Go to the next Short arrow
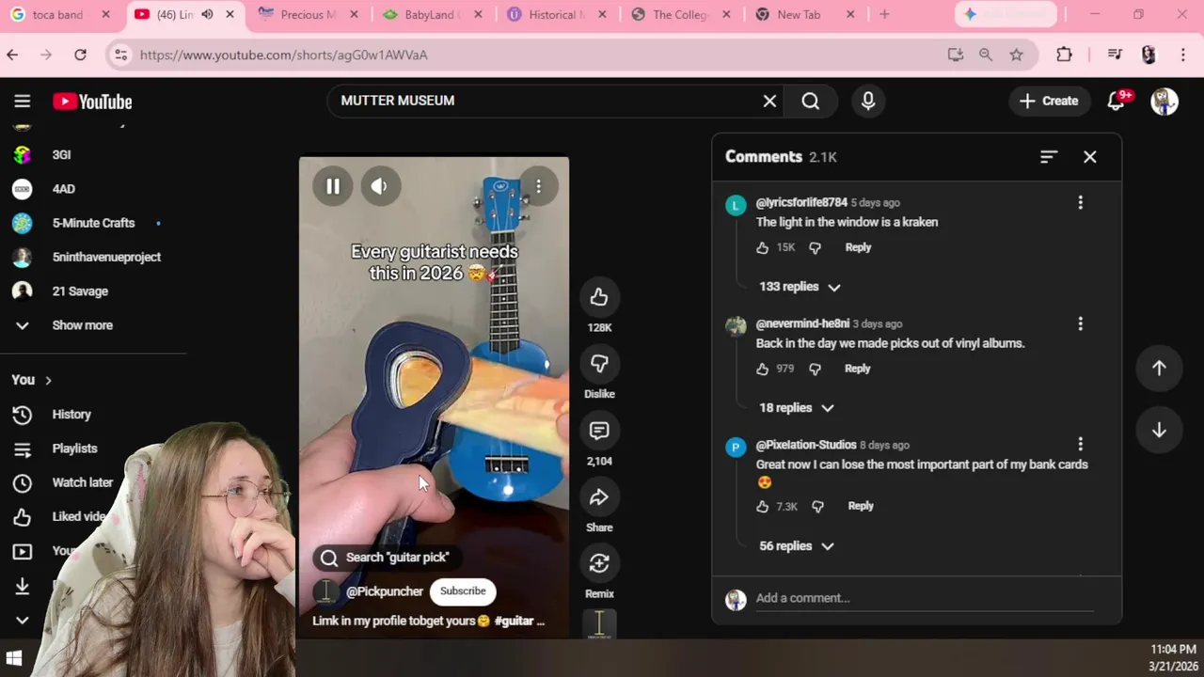1204x677 pixels. (x=1159, y=431)
